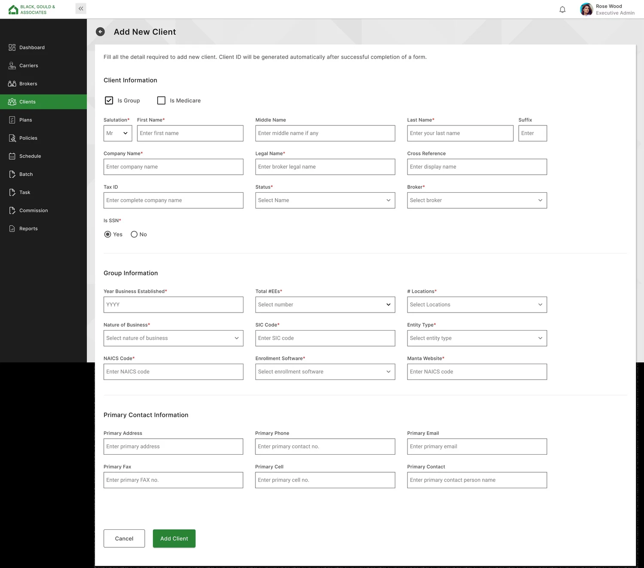This screenshot has width=644, height=568.
Task: Open the Policies menu item
Action: coord(43,138)
